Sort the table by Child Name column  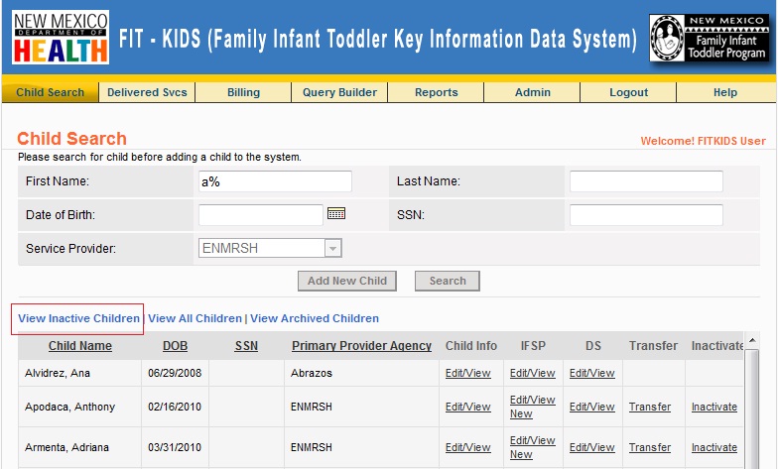79,346
